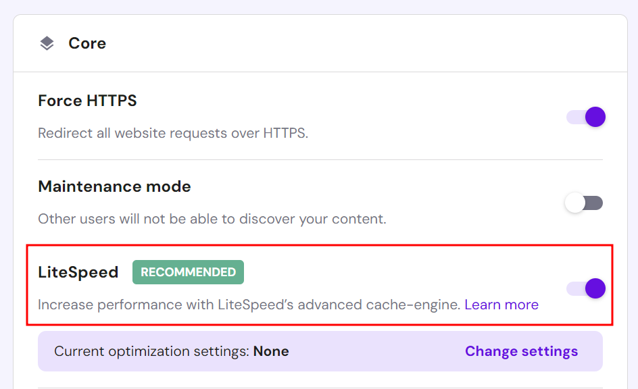Image resolution: width=638 pixels, height=389 pixels.
Task: Click the layers icon beside Core heading
Action: point(46,43)
